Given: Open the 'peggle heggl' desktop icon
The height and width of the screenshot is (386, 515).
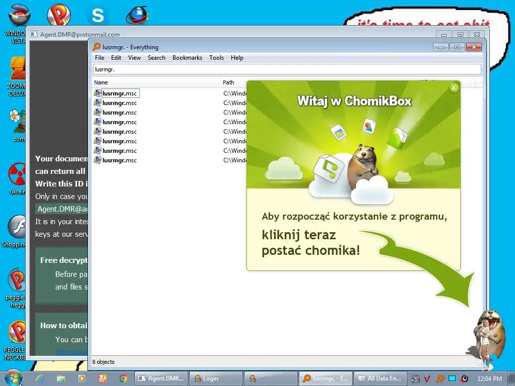Looking at the screenshot, I should tap(17, 279).
